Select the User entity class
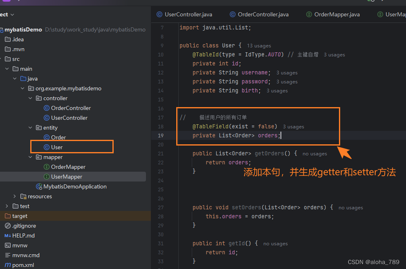The height and width of the screenshot is (269, 406). click(x=57, y=147)
